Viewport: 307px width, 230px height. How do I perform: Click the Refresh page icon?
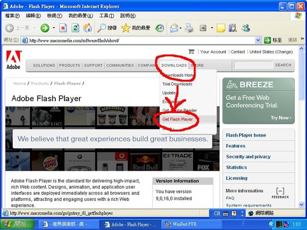click(x=75, y=28)
